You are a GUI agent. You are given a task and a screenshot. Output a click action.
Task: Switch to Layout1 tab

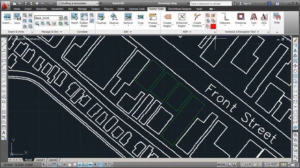click(x=40, y=160)
